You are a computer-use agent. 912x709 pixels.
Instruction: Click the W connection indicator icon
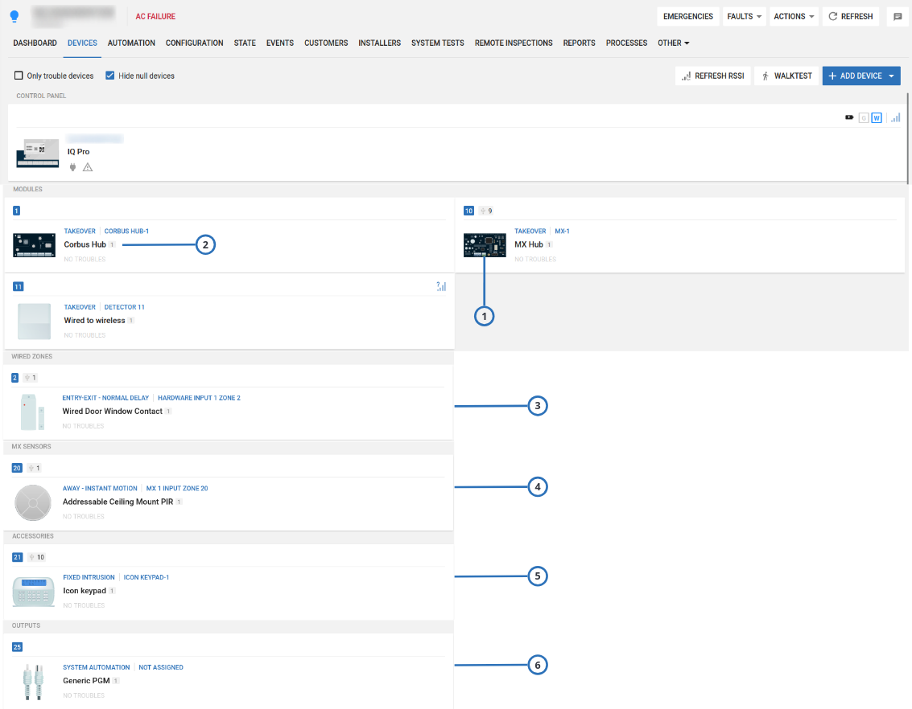pyautogui.click(x=877, y=117)
